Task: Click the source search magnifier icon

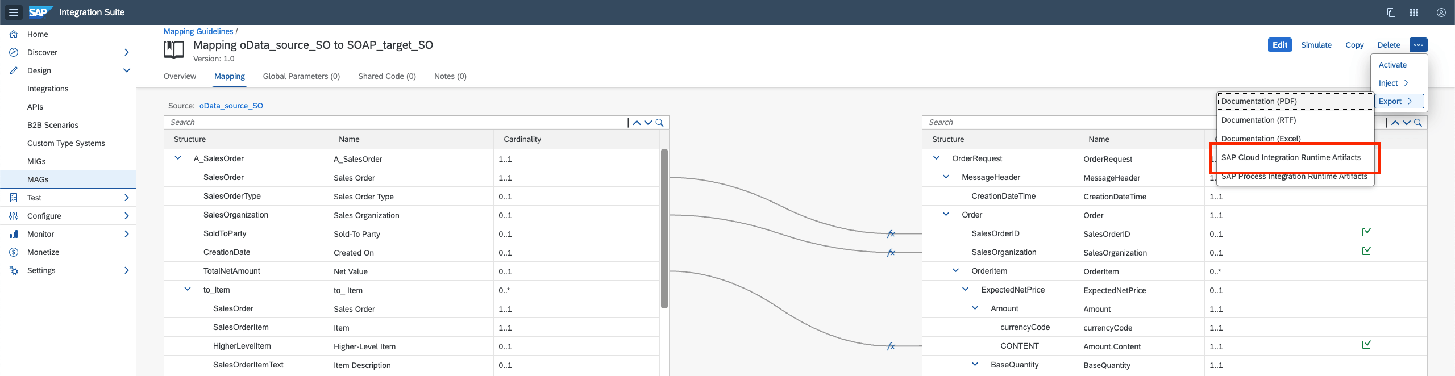Action: pyautogui.click(x=659, y=123)
